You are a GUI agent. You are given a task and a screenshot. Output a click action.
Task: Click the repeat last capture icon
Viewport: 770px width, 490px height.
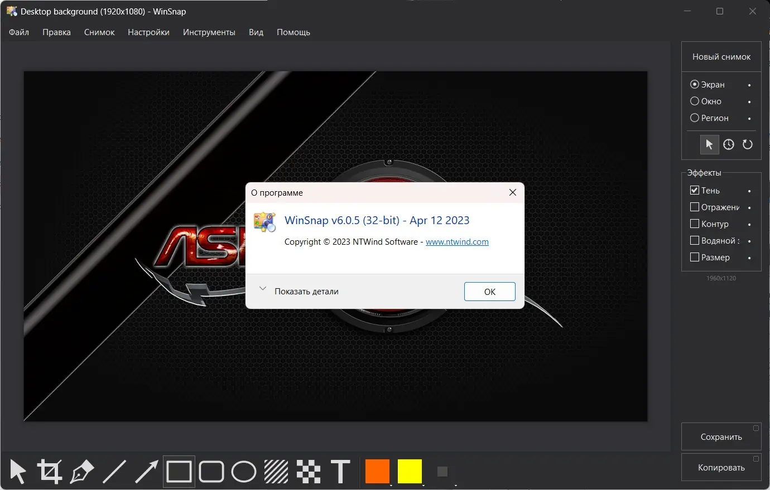pyautogui.click(x=748, y=144)
